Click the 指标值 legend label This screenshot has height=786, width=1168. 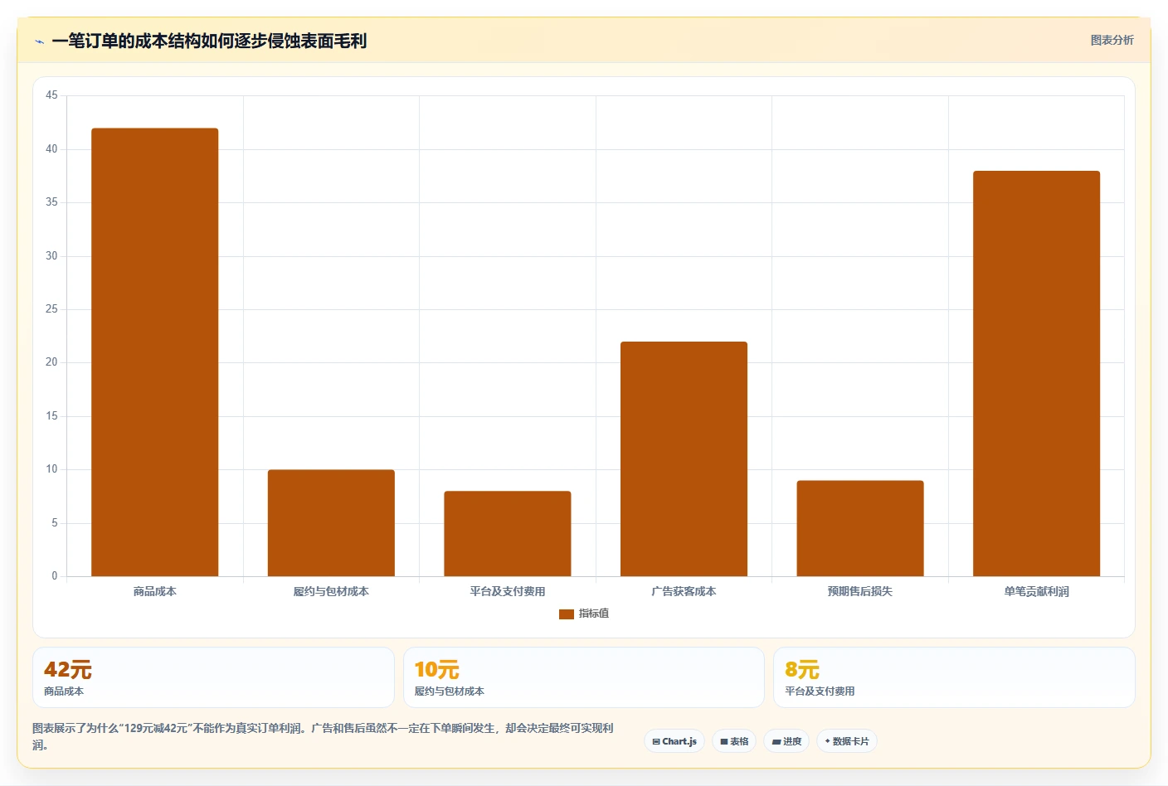click(594, 614)
